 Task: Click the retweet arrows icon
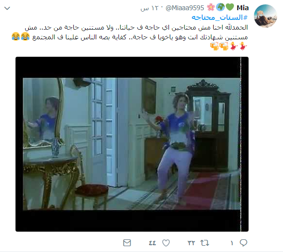205,243
